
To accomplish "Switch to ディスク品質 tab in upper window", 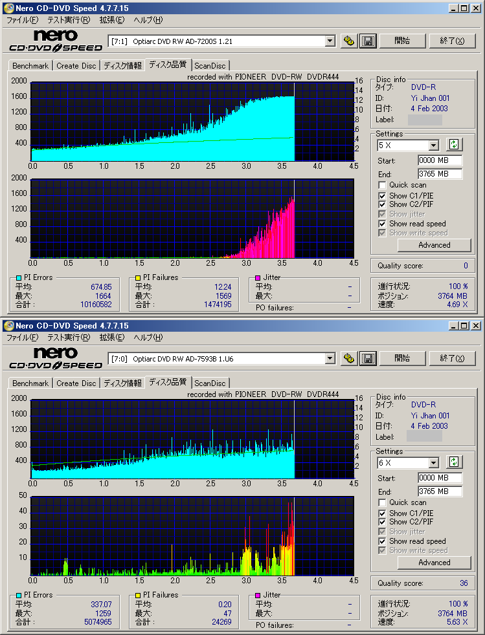I will (x=168, y=65).
